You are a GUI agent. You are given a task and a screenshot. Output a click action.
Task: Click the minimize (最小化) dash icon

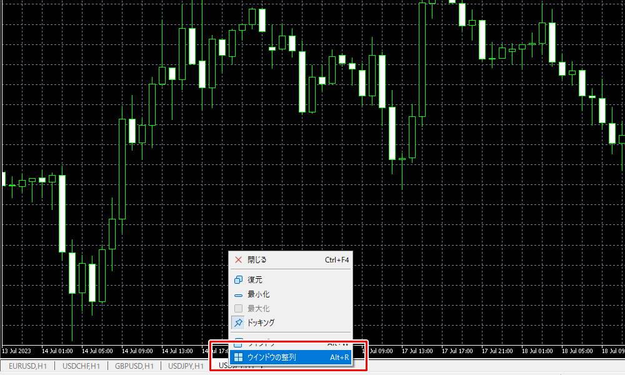238,294
